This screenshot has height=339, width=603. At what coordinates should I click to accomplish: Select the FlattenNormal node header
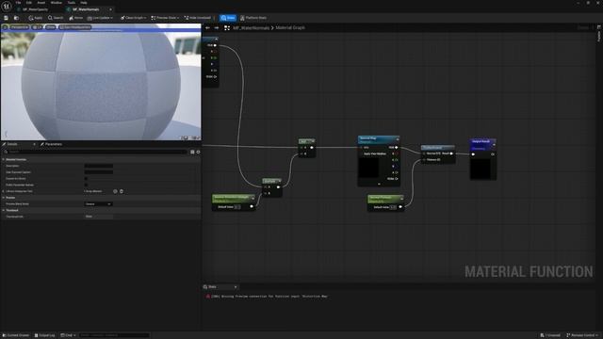click(438, 148)
